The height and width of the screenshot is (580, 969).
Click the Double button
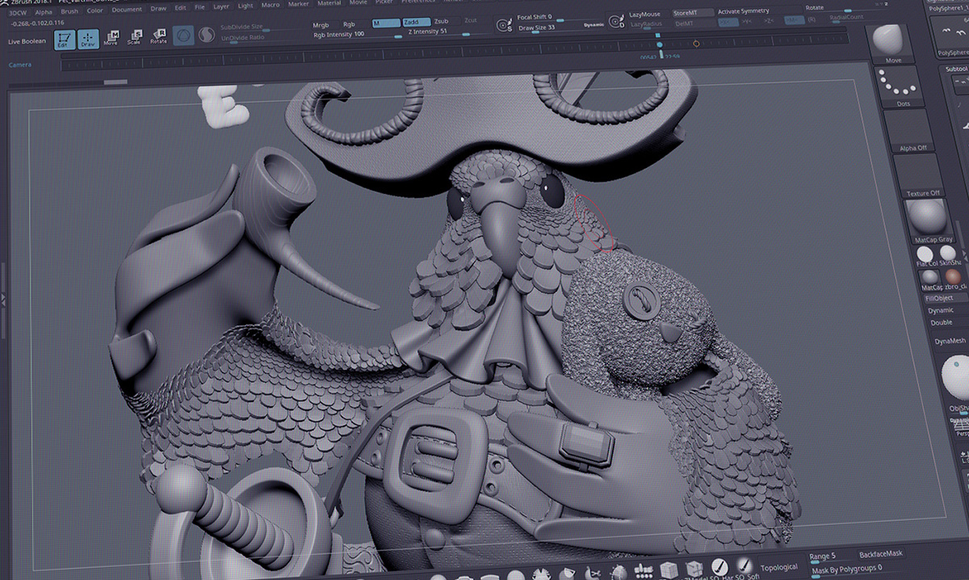click(942, 322)
